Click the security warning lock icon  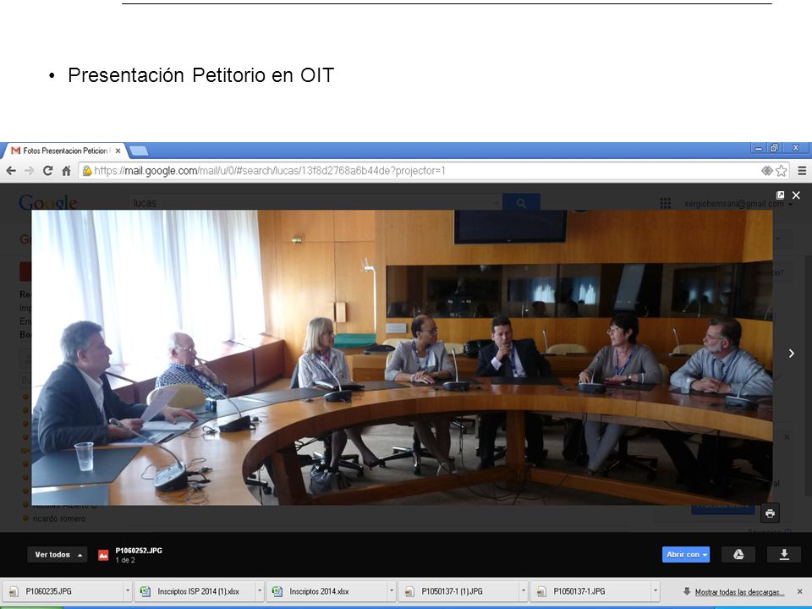click(x=87, y=170)
